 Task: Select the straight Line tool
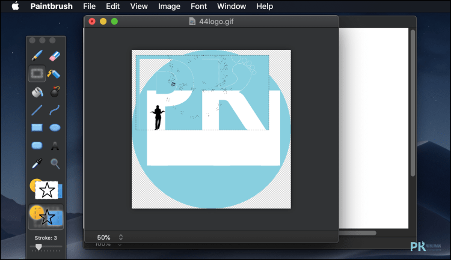point(37,110)
